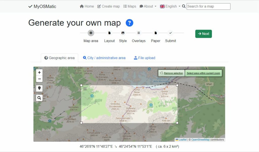259x152 pixels.
Task: Zoom out using the minus control
Action: point(39,79)
